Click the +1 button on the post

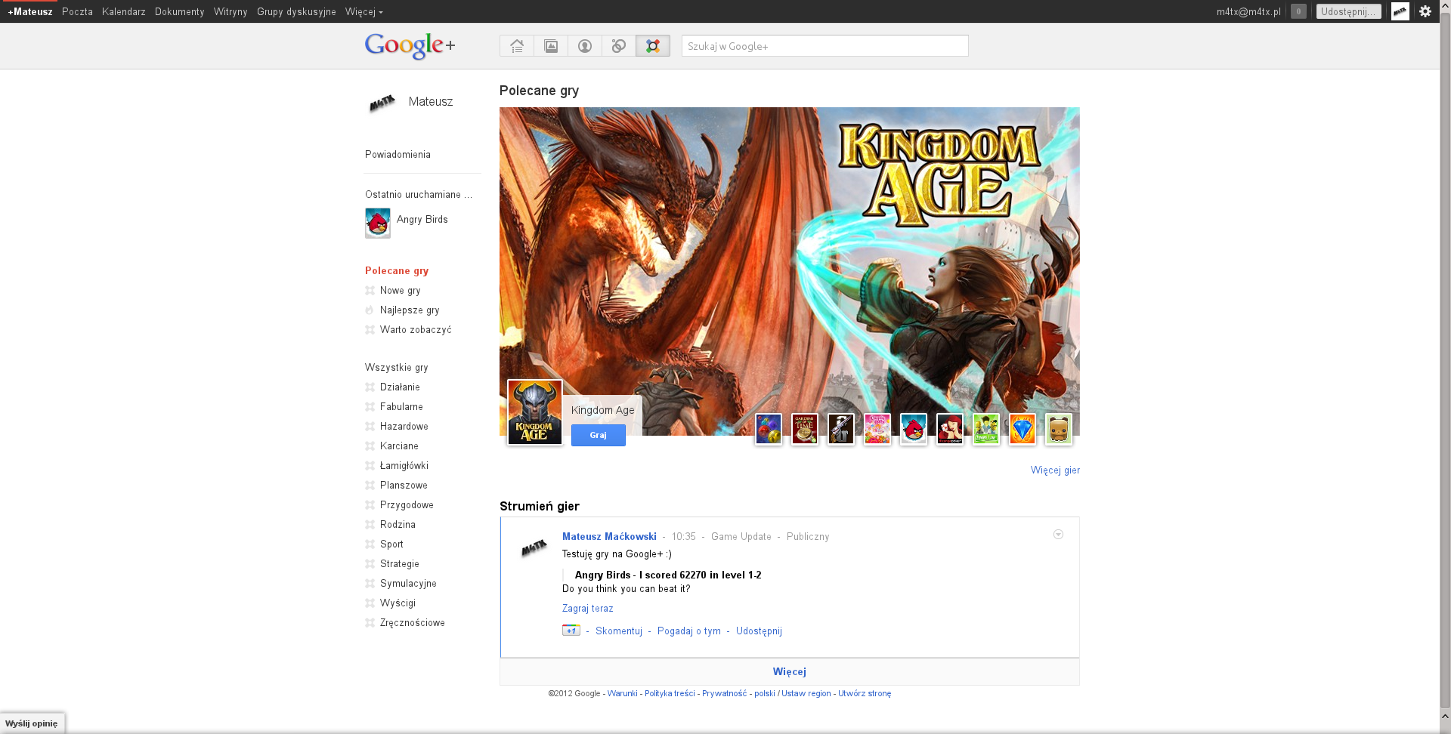[x=571, y=631]
